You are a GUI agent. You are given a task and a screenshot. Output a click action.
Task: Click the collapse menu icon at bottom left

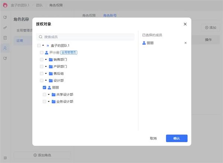pos(5,158)
